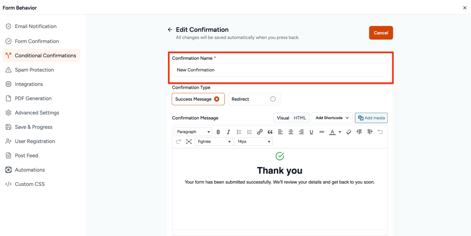This screenshot has height=236, width=471.
Task: Open the Form Confirmation section
Action: coord(41,41)
